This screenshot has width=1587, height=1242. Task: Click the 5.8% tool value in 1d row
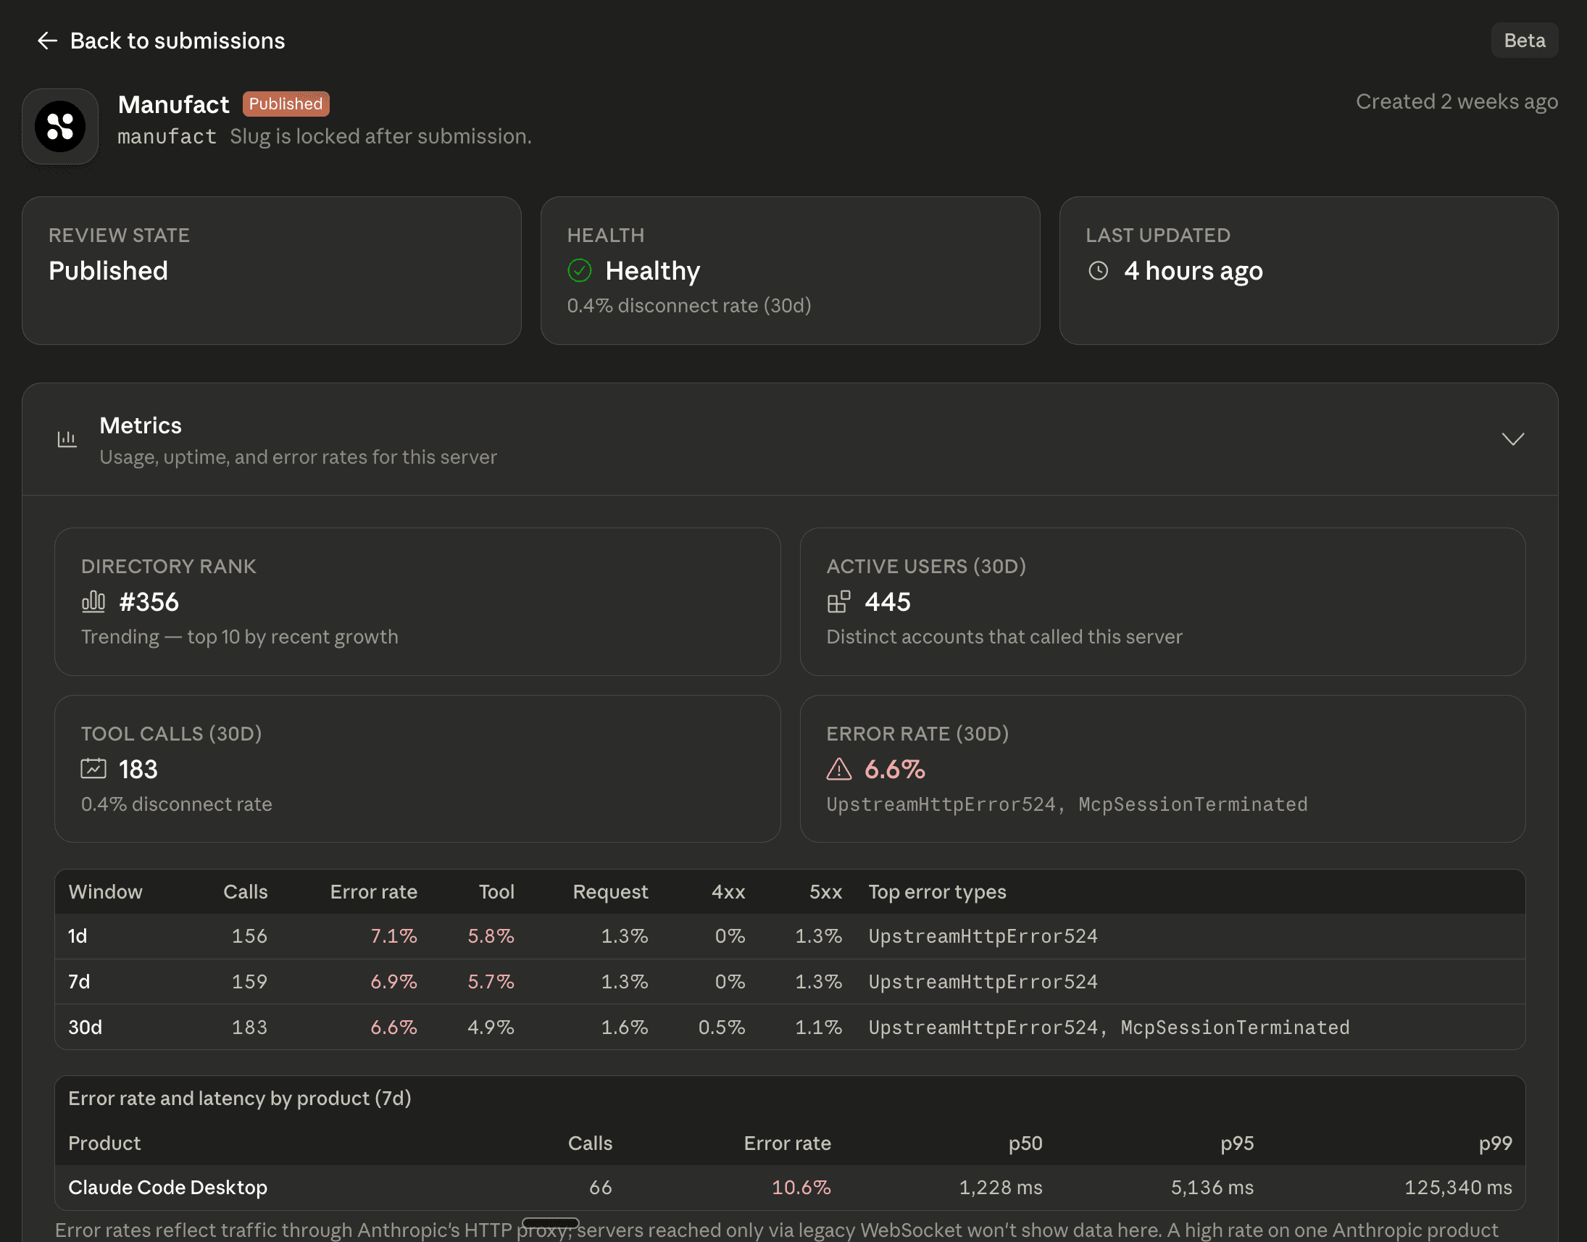click(491, 937)
